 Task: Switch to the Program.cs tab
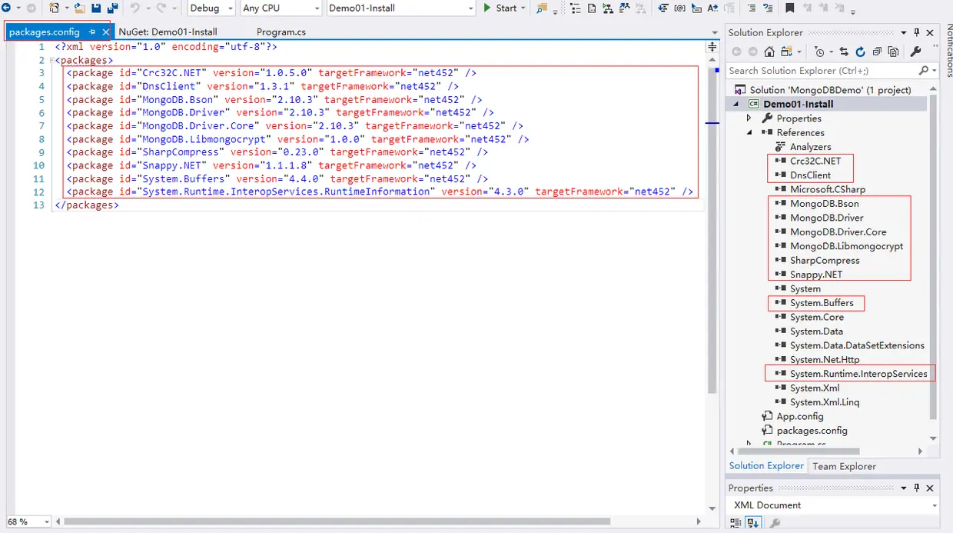click(281, 32)
